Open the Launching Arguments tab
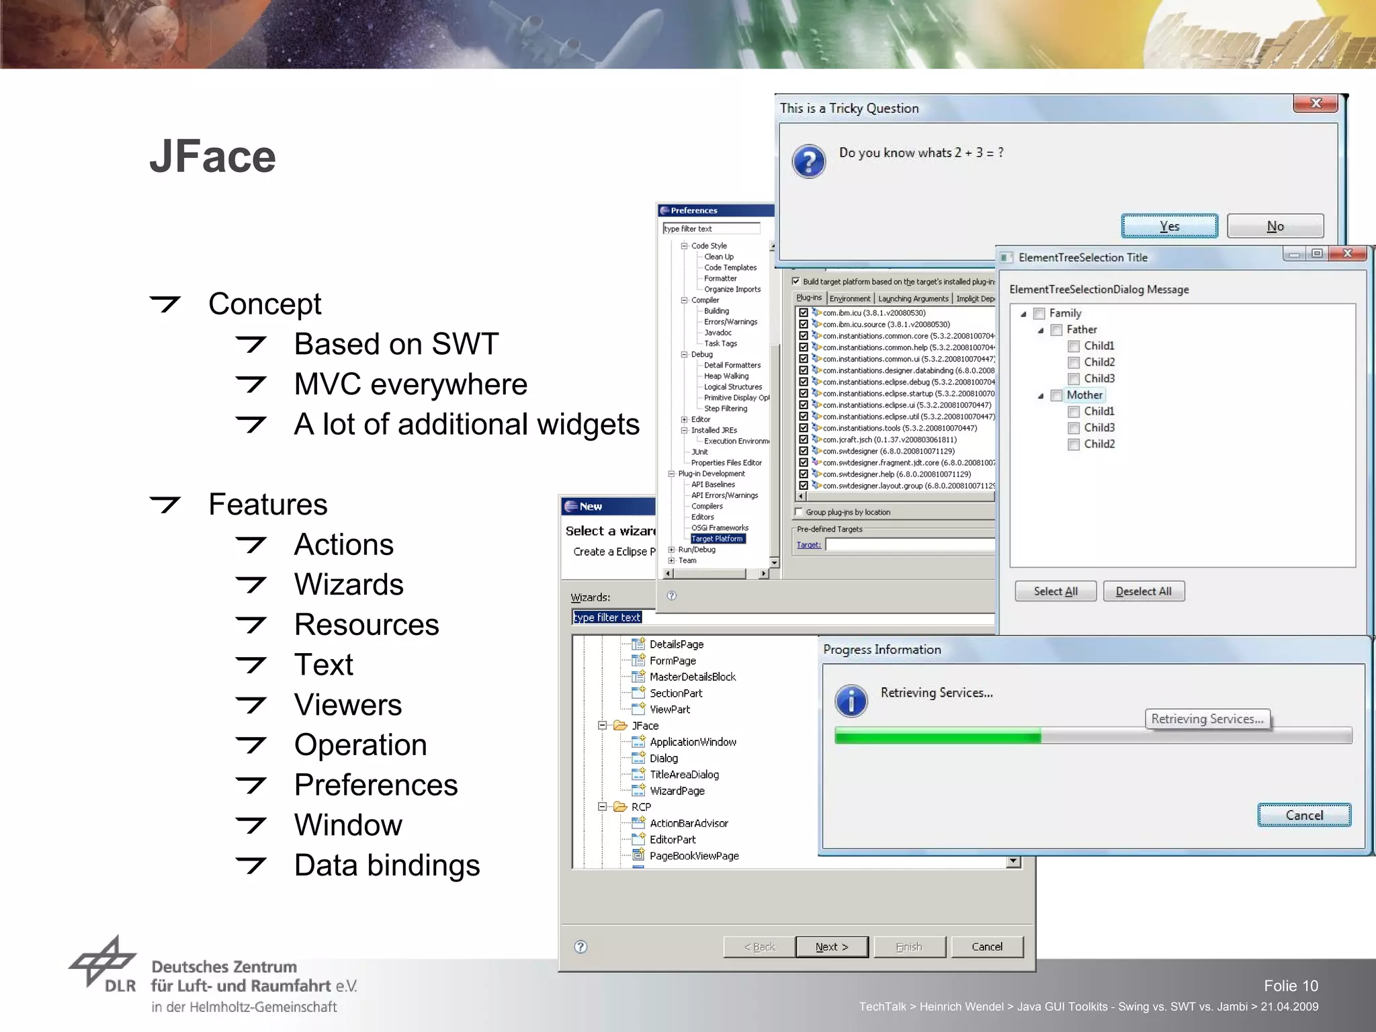This screenshot has width=1376, height=1032. pyautogui.click(x=913, y=298)
